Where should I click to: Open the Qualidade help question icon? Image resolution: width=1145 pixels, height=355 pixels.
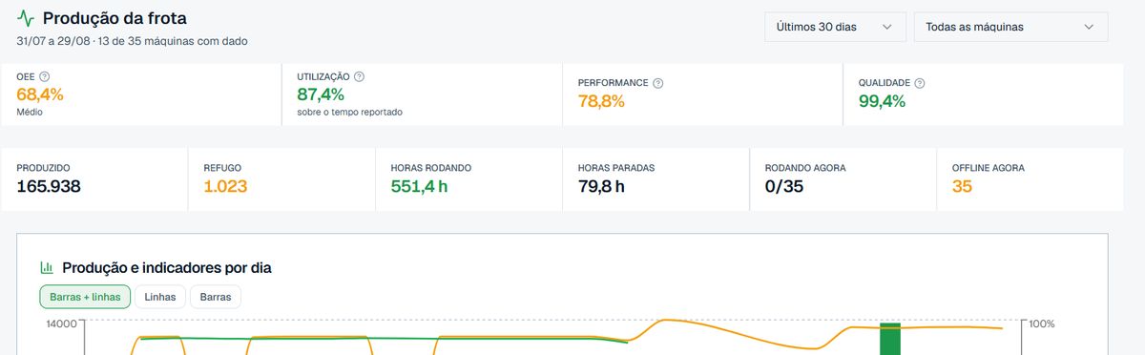pyautogui.click(x=920, y=83)
